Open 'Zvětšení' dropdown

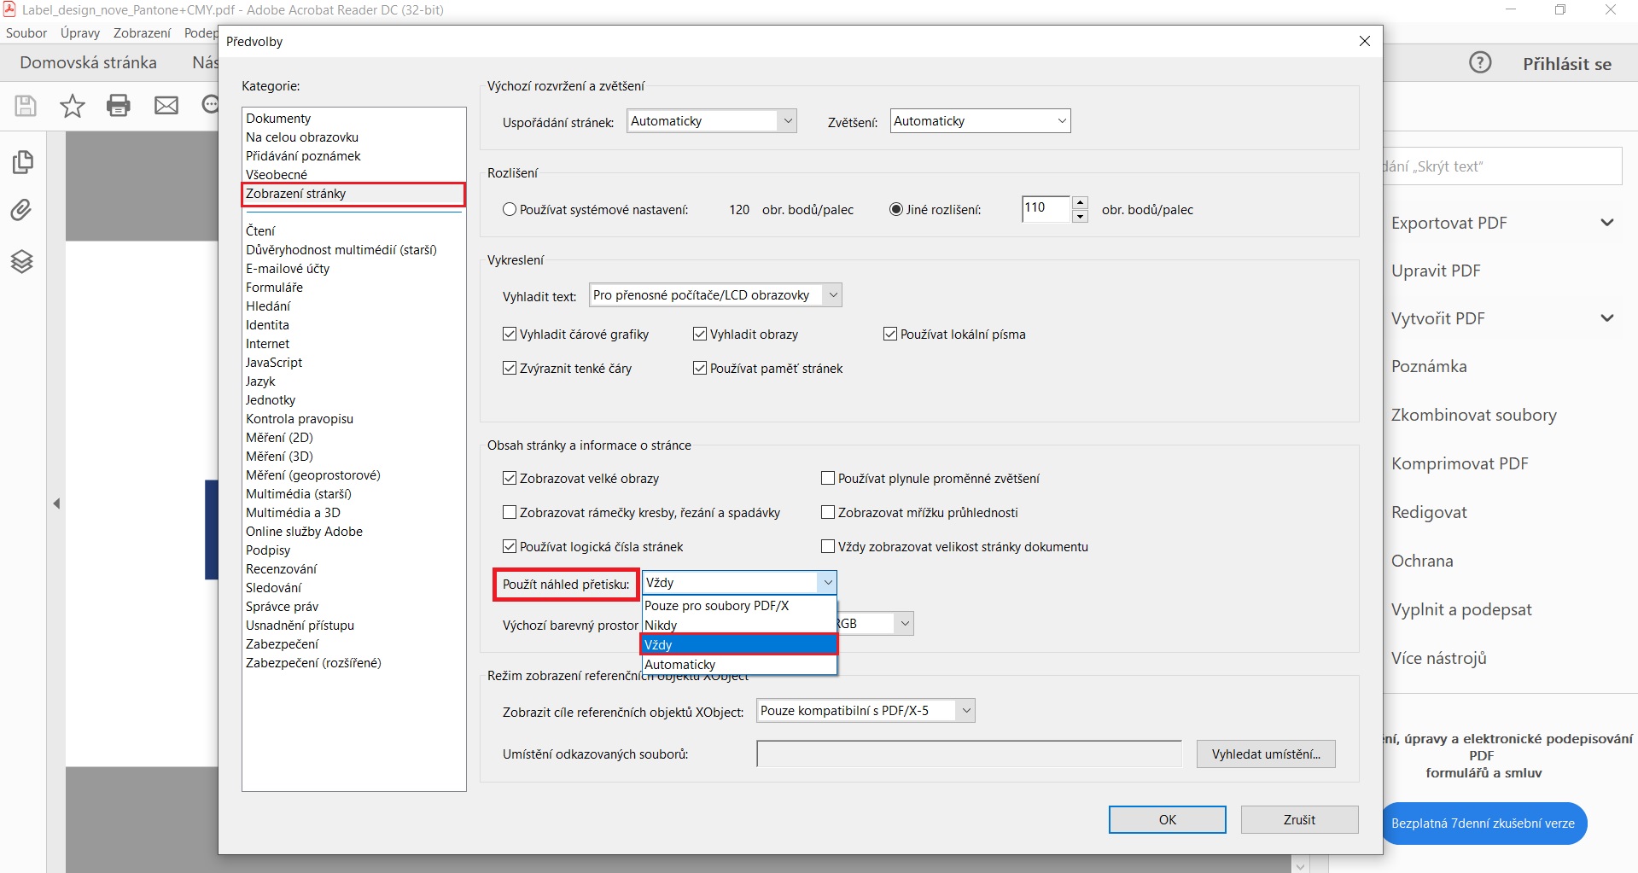click(x=980, y=121)
